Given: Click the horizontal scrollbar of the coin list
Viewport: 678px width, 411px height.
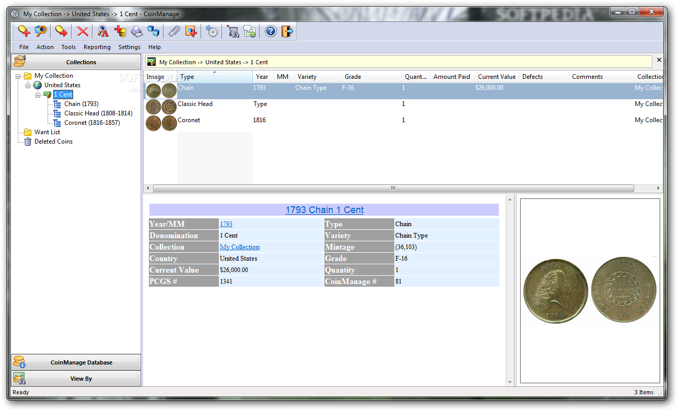Looking at the screenshot, I should (393, 188).
